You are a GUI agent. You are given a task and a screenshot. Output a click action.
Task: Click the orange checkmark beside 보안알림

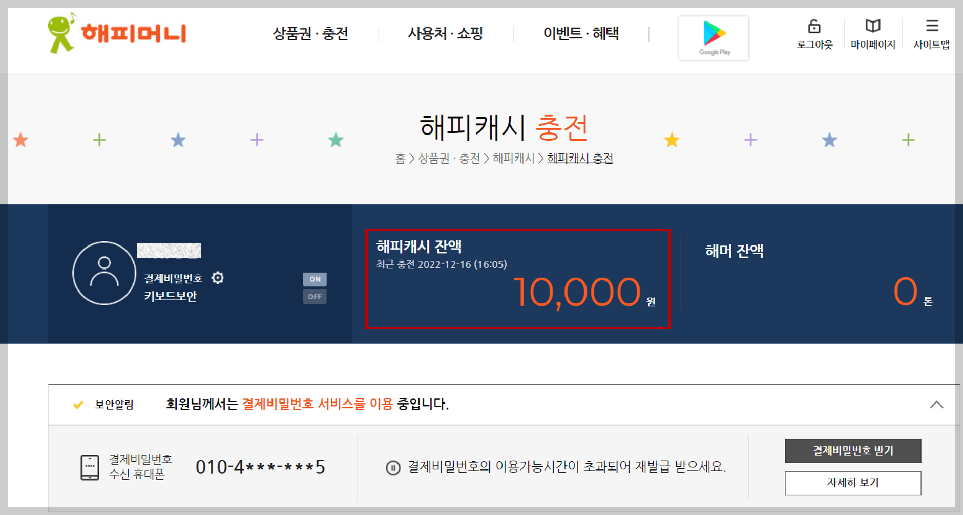click(x=78, y=404)
